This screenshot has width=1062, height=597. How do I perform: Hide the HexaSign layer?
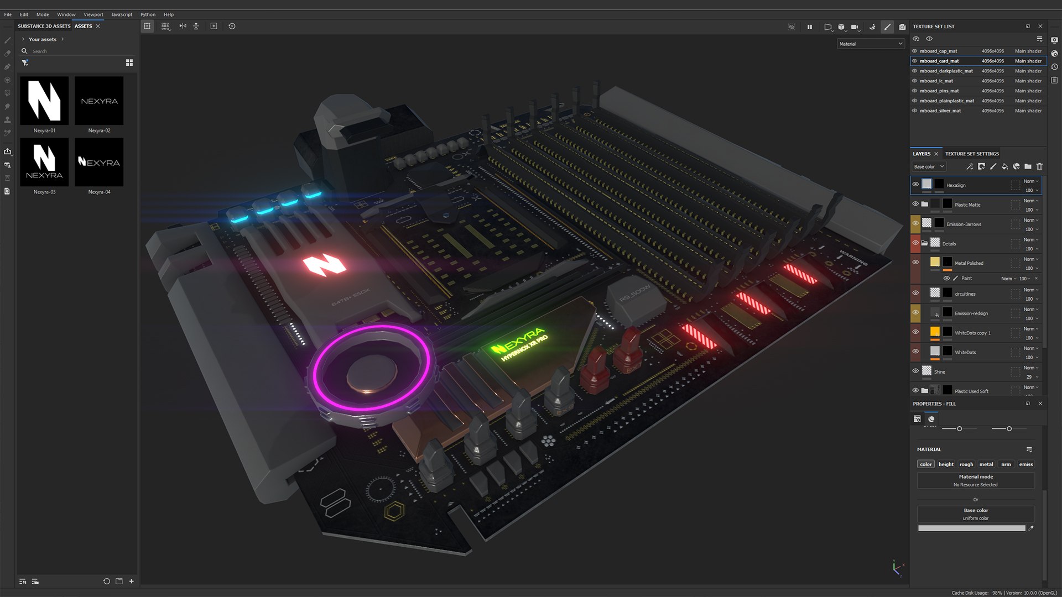[915, 184]
